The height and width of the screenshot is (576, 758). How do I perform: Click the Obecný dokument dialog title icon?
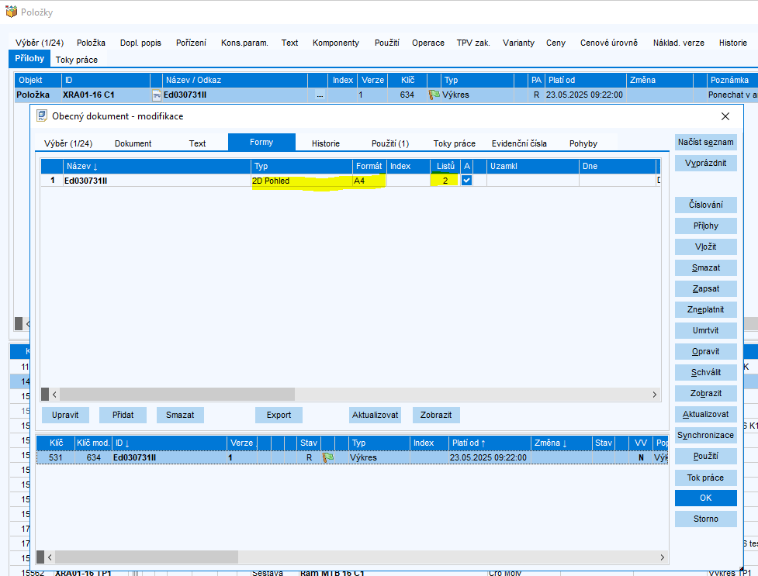(x=42, y=116)
